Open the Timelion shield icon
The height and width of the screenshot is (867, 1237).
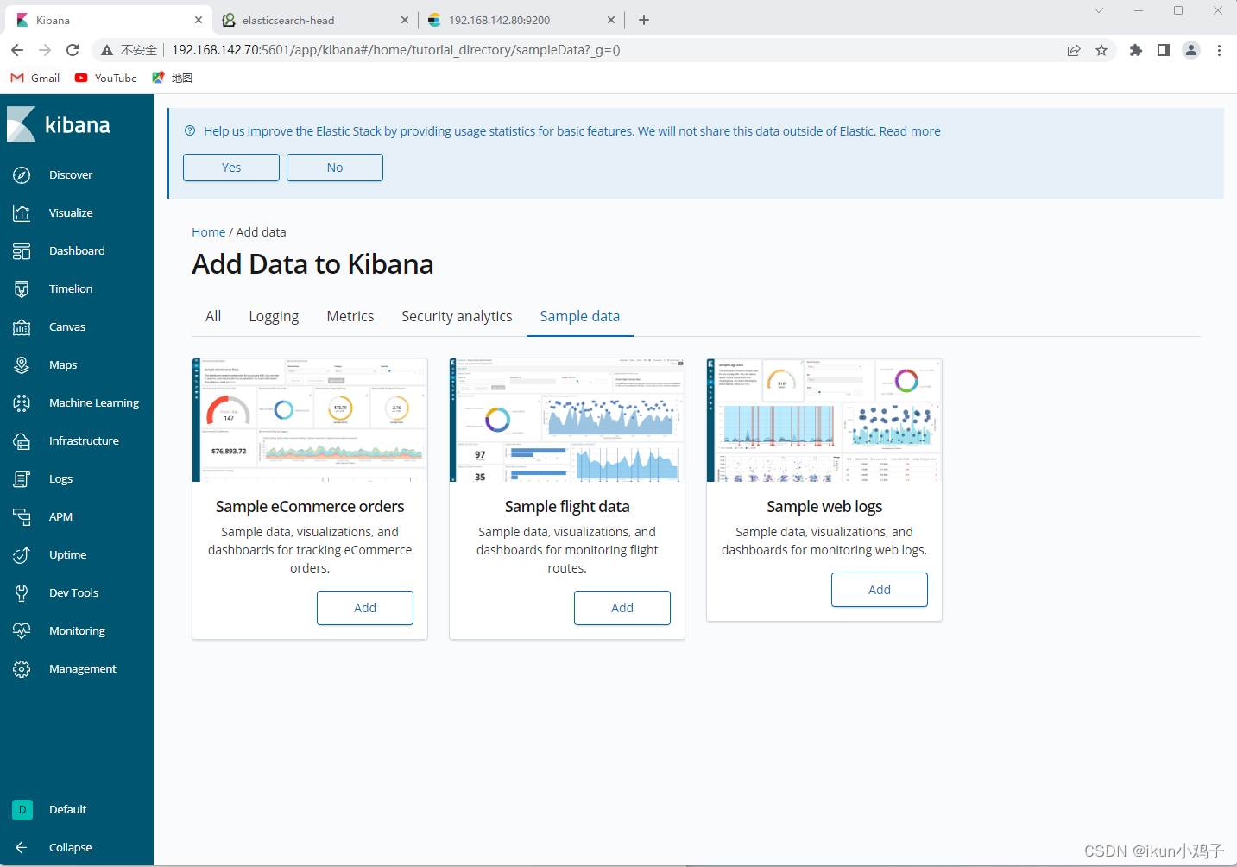(22, 289)
